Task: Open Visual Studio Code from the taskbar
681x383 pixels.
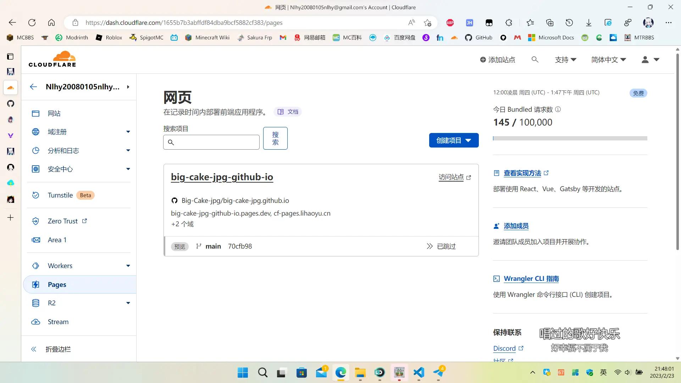Action: pos(419,373)
